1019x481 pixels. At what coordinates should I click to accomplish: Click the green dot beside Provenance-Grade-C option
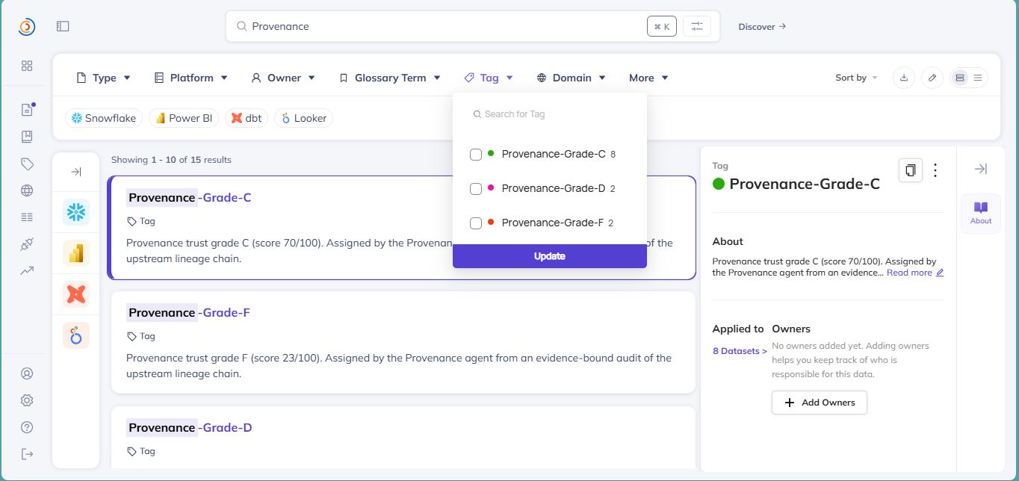[491, 153]
